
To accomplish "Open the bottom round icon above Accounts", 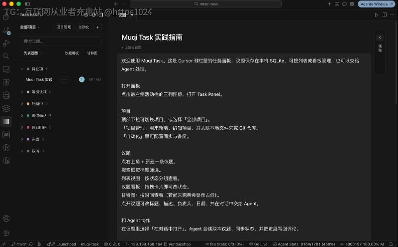I will click(x=6, y=161).
